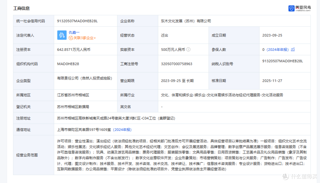Click the organization code MAD0HEB28
320x183 pixels.
coord(68,64)
